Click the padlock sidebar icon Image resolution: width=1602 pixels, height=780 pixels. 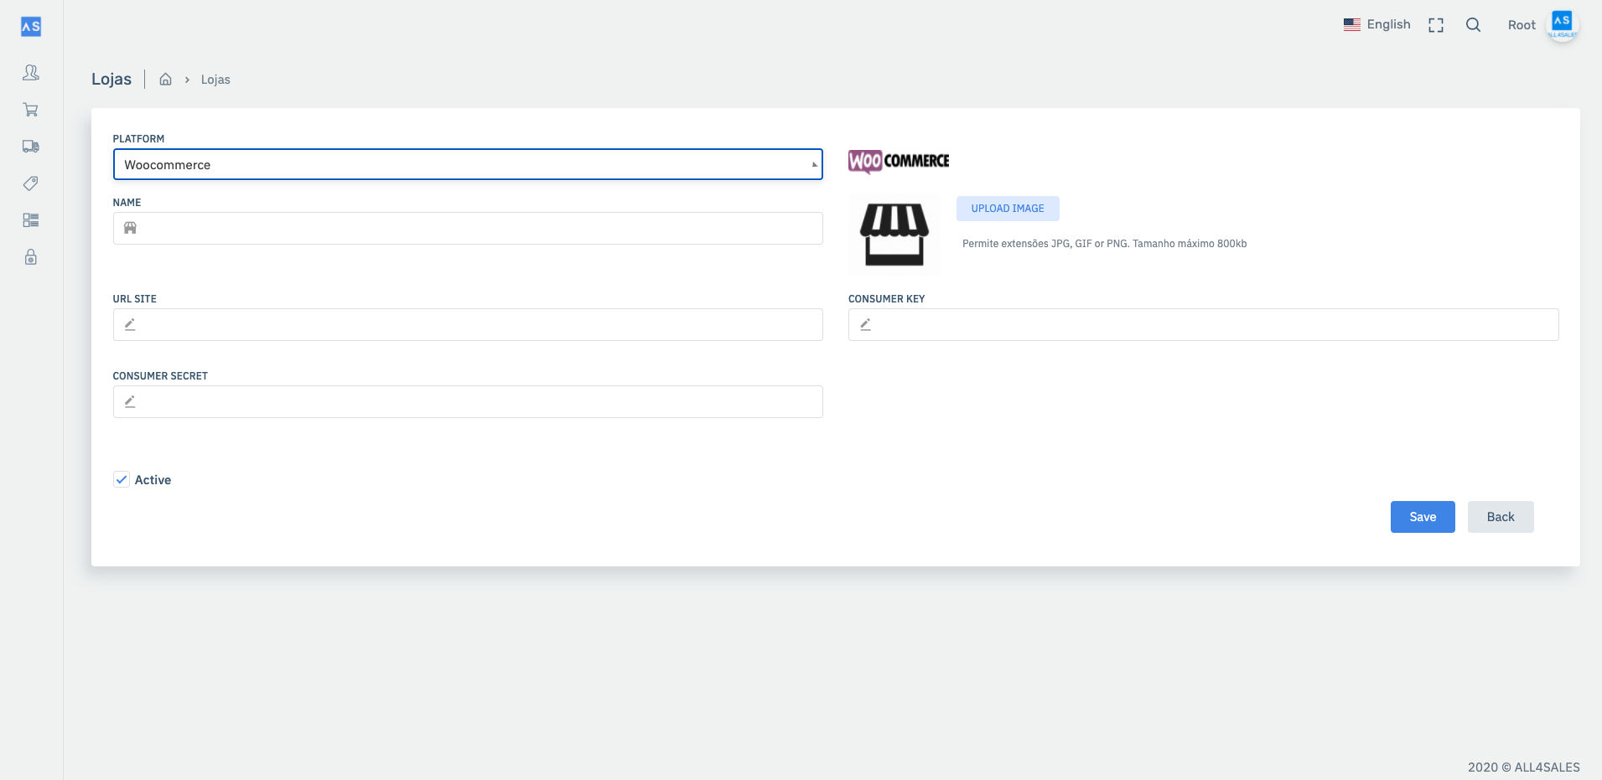point(31,257)
